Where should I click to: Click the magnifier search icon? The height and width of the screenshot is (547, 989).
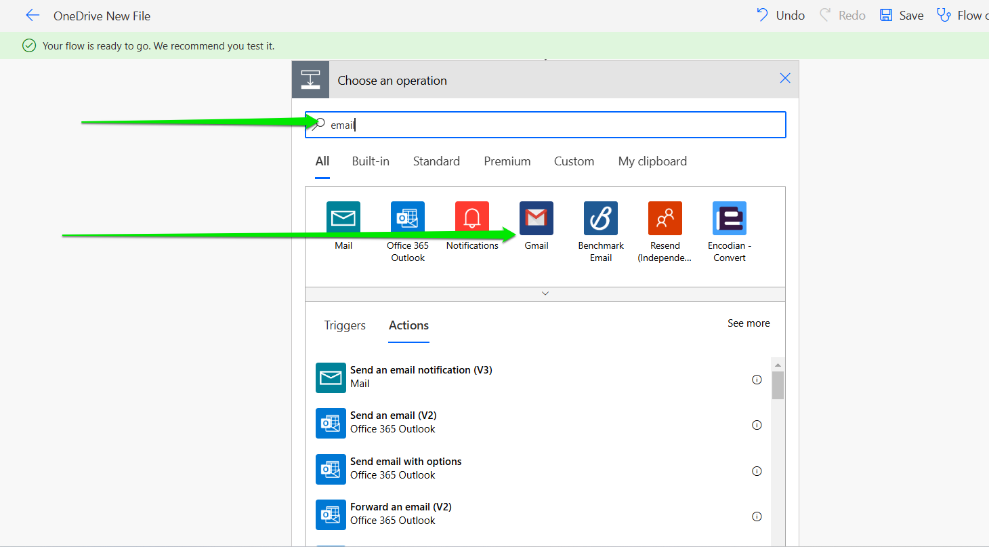pyautogui.click(x=318, y=124)
